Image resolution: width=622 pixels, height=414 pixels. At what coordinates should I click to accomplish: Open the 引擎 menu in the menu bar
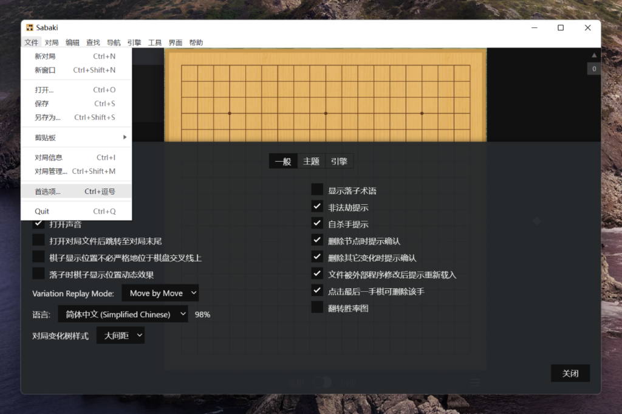[x=134, y=43]
